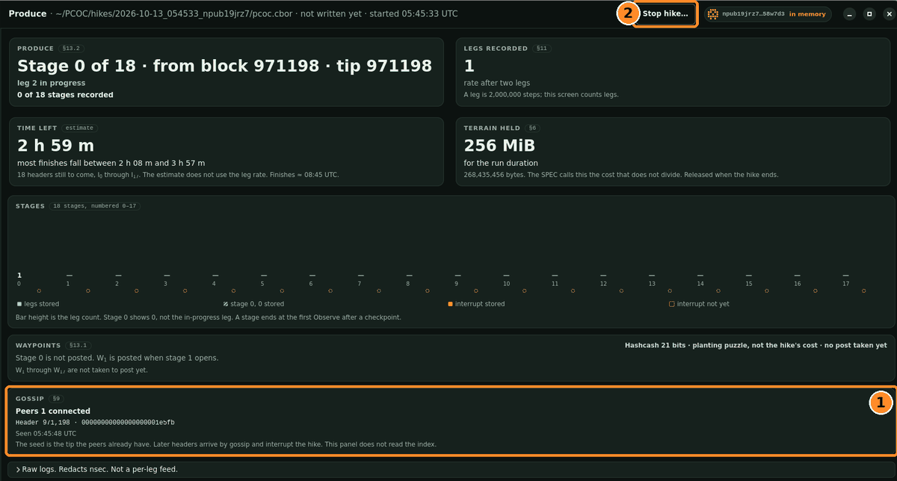Click 'Stage 0 is not posted' waypoint text
The height and width of the screenshot is (481, 897).
tap(57, 358)
